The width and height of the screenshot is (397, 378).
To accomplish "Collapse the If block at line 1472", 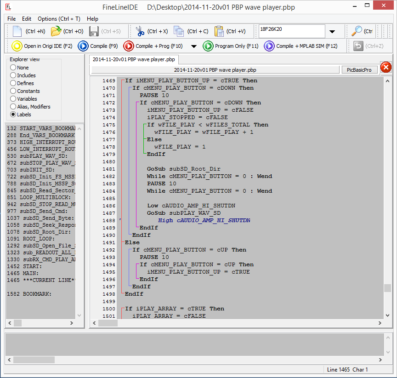I will tap(137, 103).
